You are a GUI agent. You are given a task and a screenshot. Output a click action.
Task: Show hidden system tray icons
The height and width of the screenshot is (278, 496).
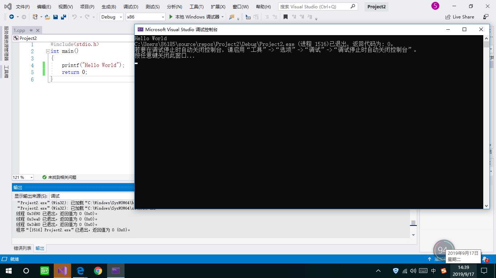point(378,271)
